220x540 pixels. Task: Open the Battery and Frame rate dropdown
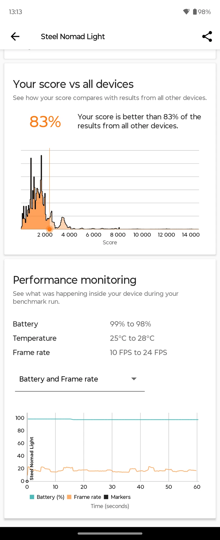(x=80, y=379)
